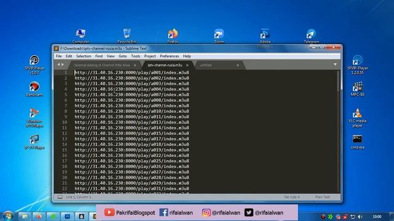
Task: Click the a018/index.m3u8 URL on line 14
Action: [x=132, y=144]
